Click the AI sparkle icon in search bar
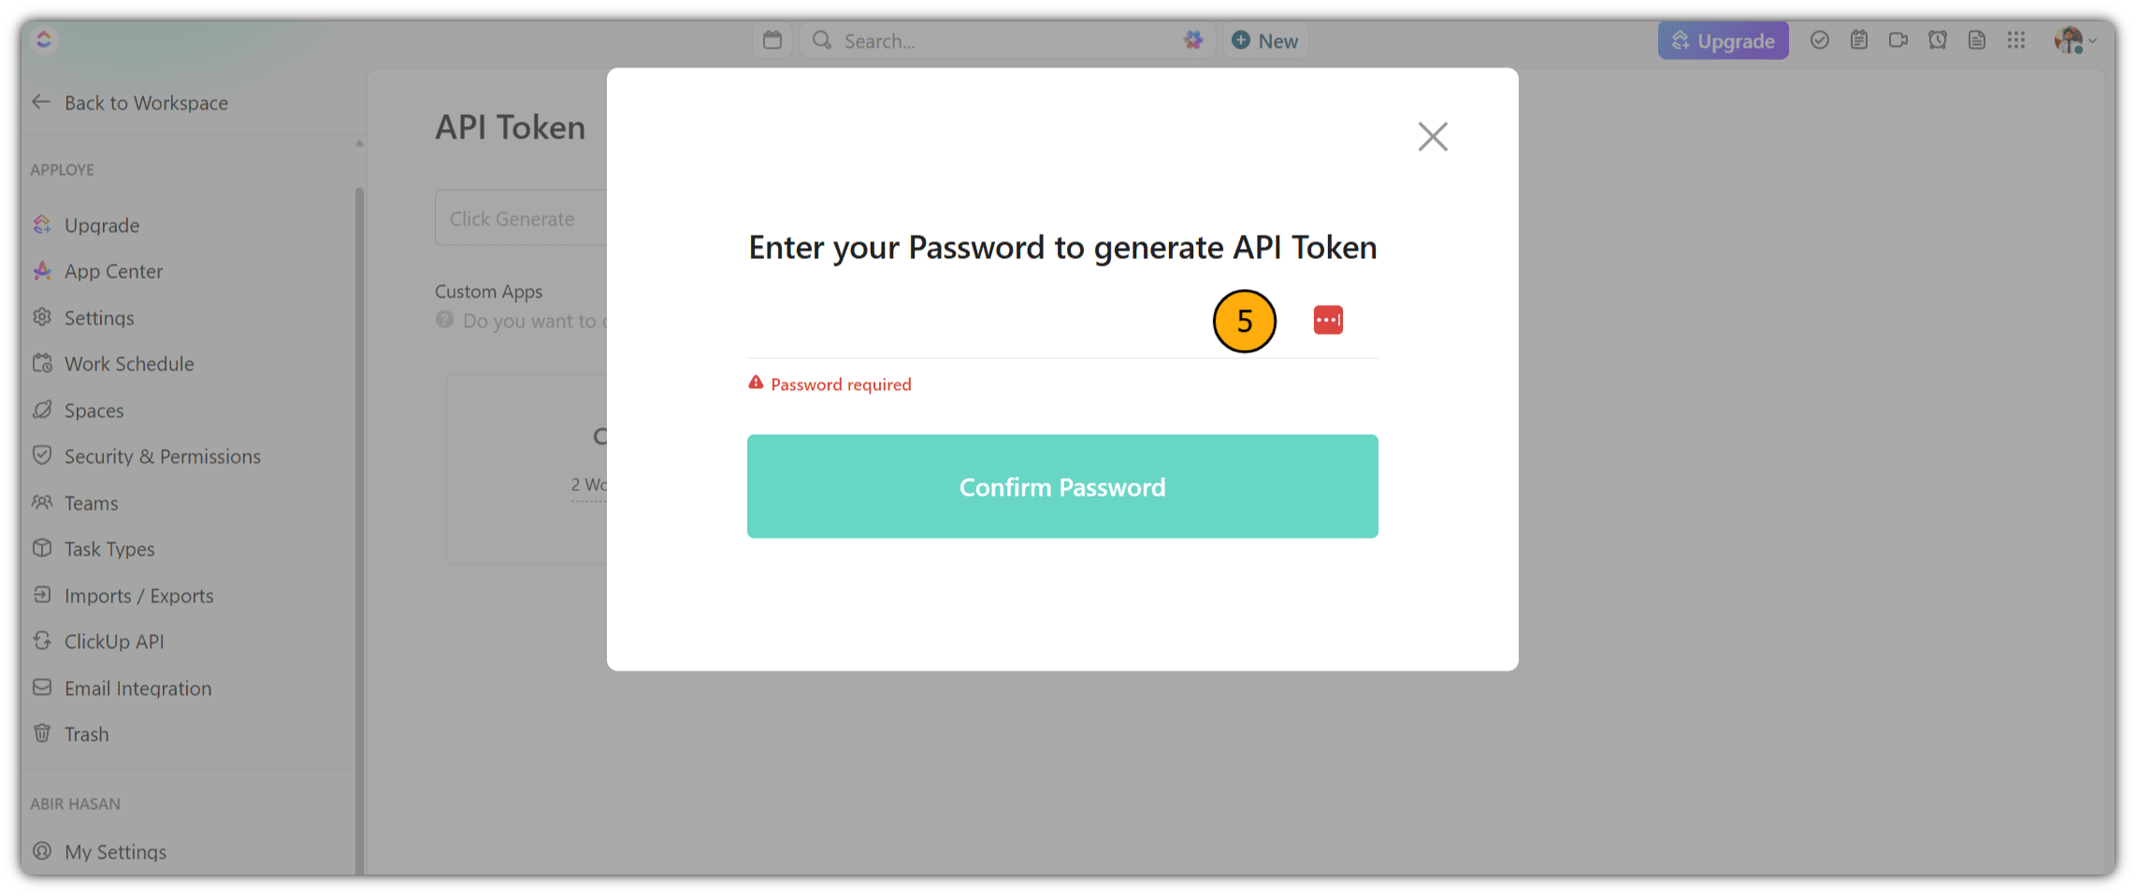Viewport: 2136px width, 896px height. 1192,40
